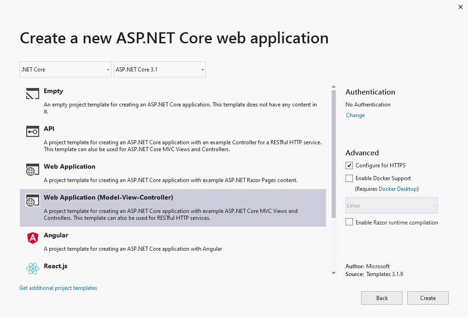Open the ASP.NET Core 3.1 version dropdown
This screenshot has width=468, height=318.
coord(160,69)
